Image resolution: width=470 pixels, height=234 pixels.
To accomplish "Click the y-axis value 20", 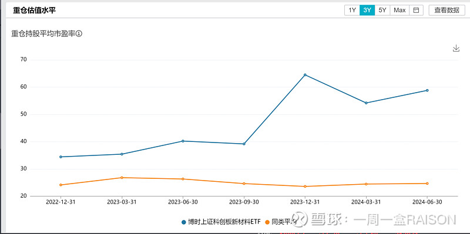I will 23,196.
